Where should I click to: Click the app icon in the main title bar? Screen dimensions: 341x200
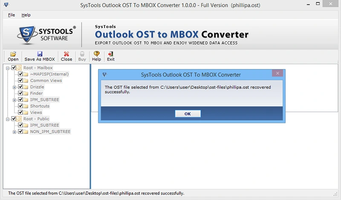(x=6, y=5)
